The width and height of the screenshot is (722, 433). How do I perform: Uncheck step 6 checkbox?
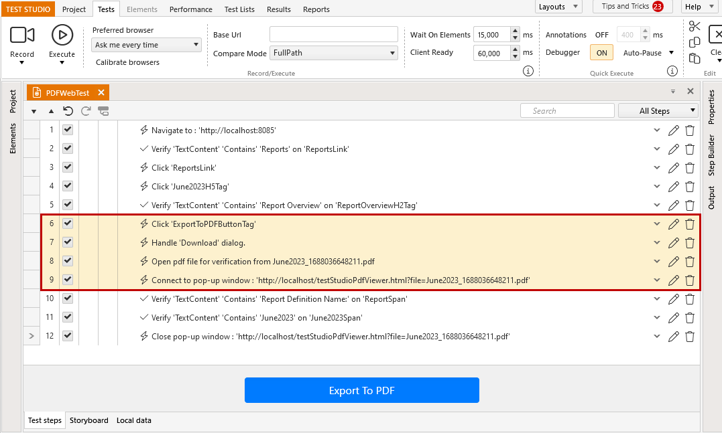(x=68, y=224)
